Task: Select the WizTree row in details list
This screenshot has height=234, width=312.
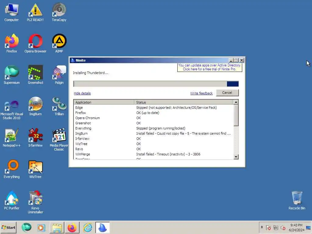Action: [153, 144]
